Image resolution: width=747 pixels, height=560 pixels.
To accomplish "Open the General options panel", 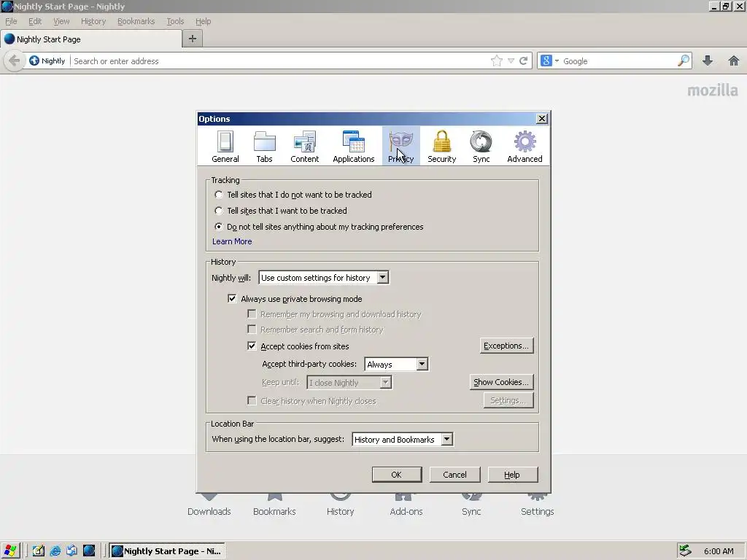I will click(225, 147).
